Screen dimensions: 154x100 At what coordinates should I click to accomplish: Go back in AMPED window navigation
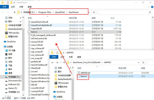(x=53, y=62)
